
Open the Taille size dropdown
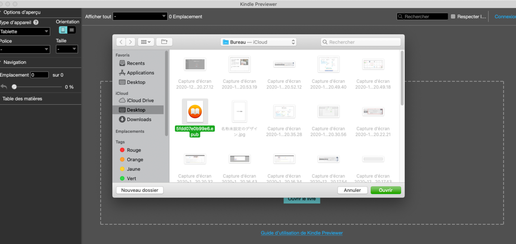click(67, 49)
